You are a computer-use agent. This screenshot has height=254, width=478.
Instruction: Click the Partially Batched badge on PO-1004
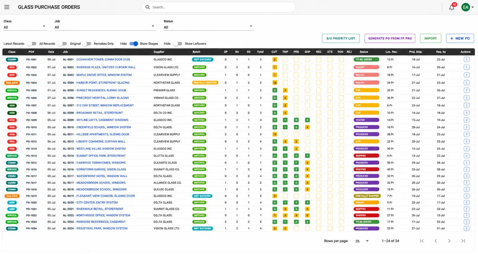tap(205, 83)
